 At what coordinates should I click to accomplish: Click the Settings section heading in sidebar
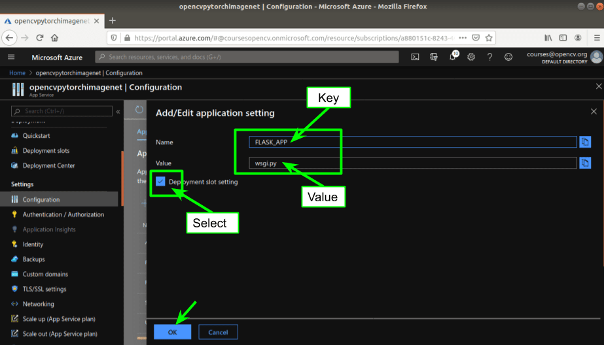(x=22, y=184)
